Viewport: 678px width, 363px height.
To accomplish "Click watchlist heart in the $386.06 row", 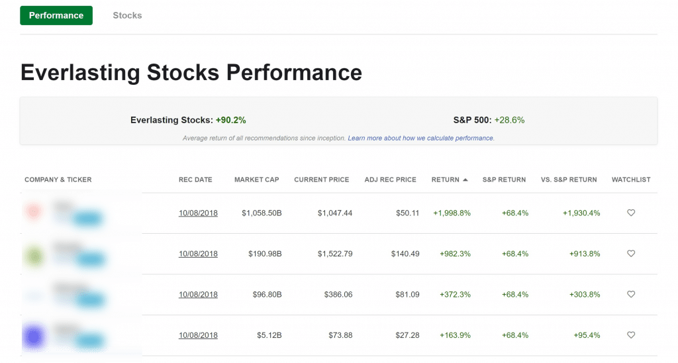I will pos(631,294).
